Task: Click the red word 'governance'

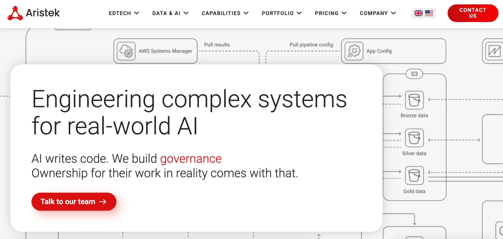Action: coord(191,159)
